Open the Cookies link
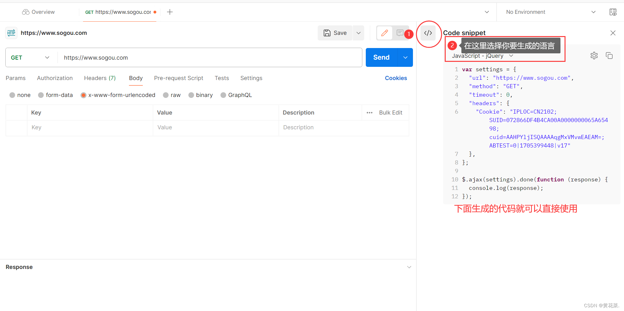 point(396,78)
